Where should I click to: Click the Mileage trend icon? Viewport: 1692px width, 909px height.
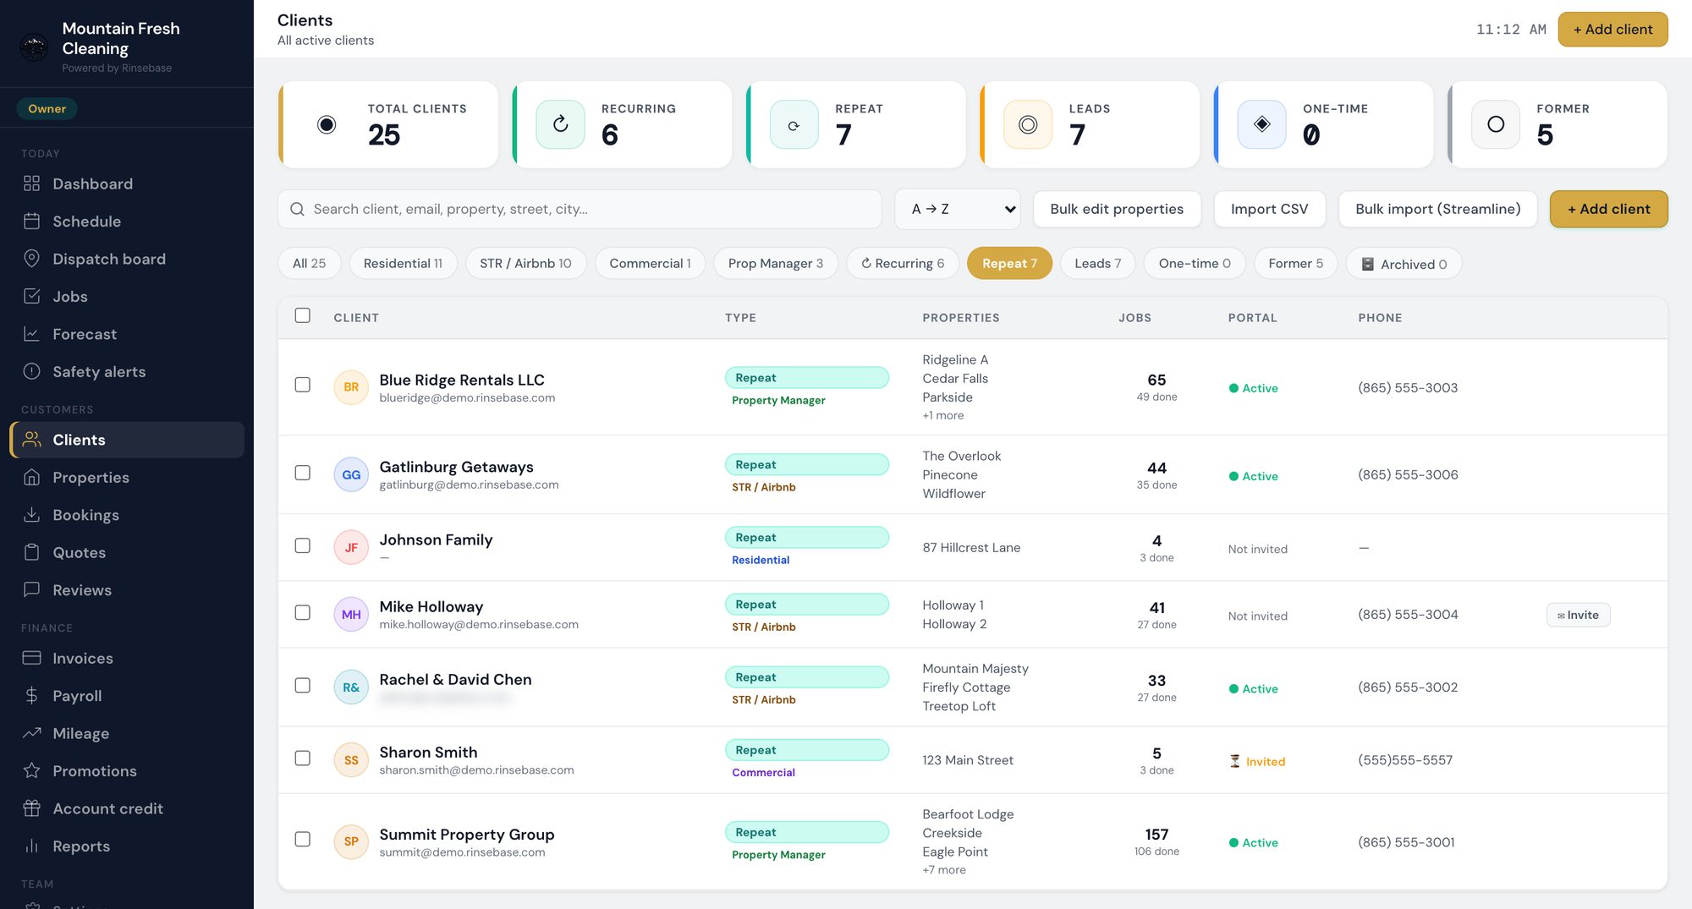click(31, 733)
